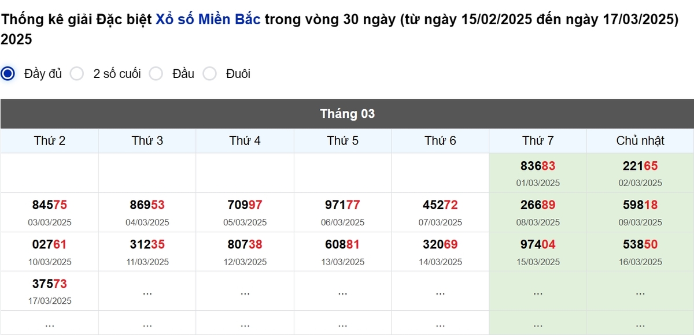The width and height of the screenshot is (694, 335).
Task: Click result 45272 dated 07/03/2025
Action: [441, 205]
